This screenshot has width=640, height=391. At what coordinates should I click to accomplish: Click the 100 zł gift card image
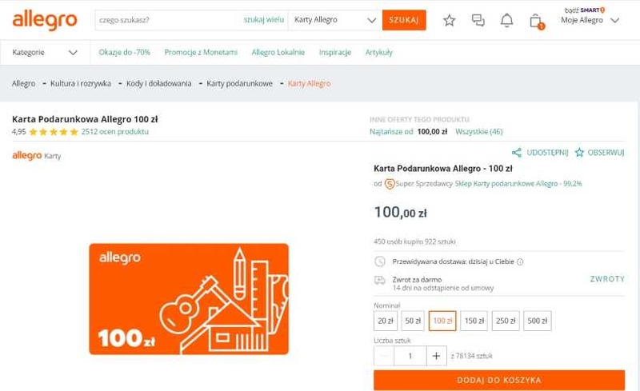[x=189, y=299]
